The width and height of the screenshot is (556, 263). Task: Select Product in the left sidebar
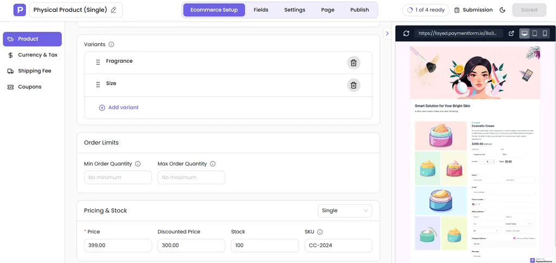pyautogui.click(x=32, y=39)
